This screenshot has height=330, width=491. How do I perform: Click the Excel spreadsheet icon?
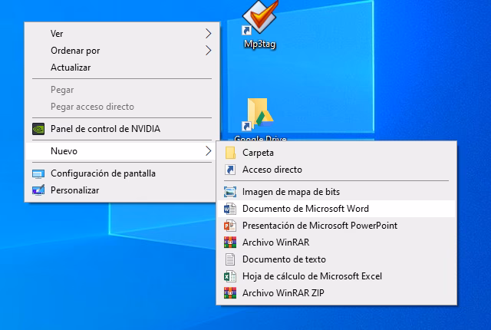[x=230, y=276]
